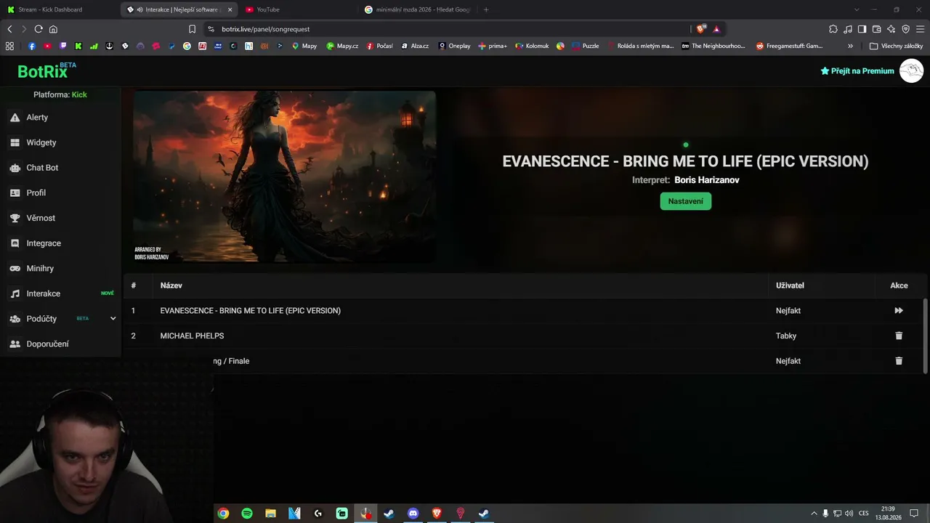Open the Brave Shields icon
This screenshot has height=523, width=930.
pos(700,29)
